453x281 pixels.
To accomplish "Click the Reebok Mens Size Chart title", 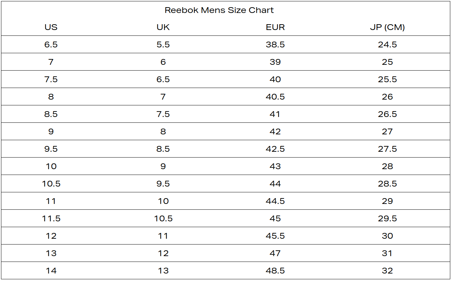I will [x=219, y=10].
